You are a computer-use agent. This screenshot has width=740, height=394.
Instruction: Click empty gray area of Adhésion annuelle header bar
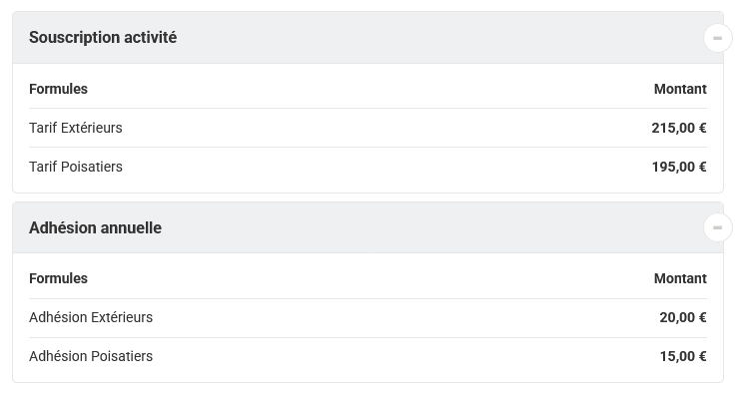coord(424,227)
